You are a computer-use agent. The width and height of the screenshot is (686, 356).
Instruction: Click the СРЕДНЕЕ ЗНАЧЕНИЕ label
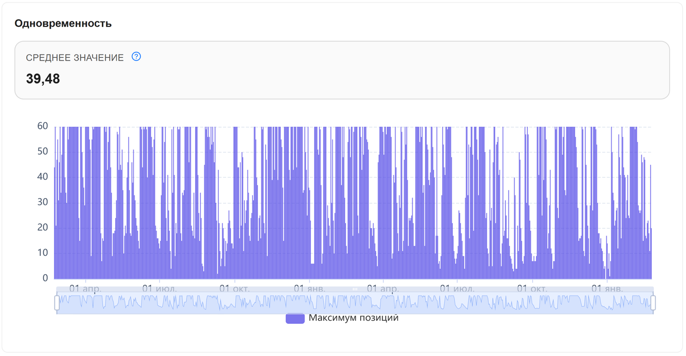coord(75,57)
